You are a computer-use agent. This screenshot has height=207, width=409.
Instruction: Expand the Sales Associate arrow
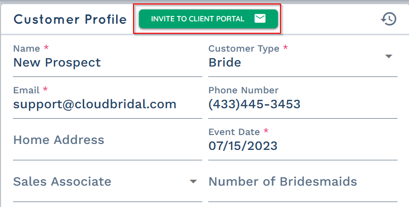click(193, 181)
